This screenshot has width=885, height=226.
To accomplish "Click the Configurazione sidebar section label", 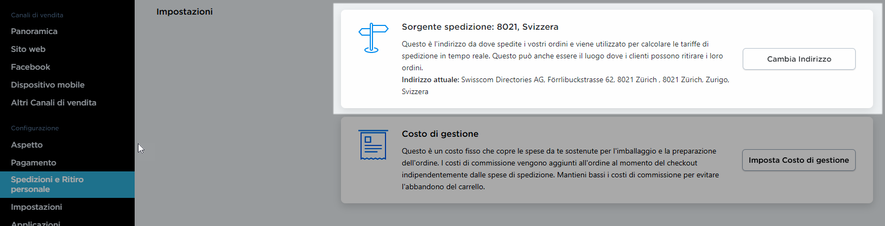I will pos(35,128).
